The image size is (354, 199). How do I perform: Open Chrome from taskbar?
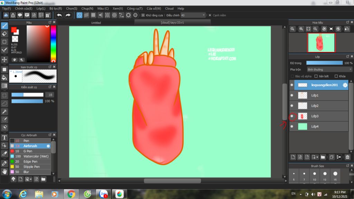(x=71, y=194)
